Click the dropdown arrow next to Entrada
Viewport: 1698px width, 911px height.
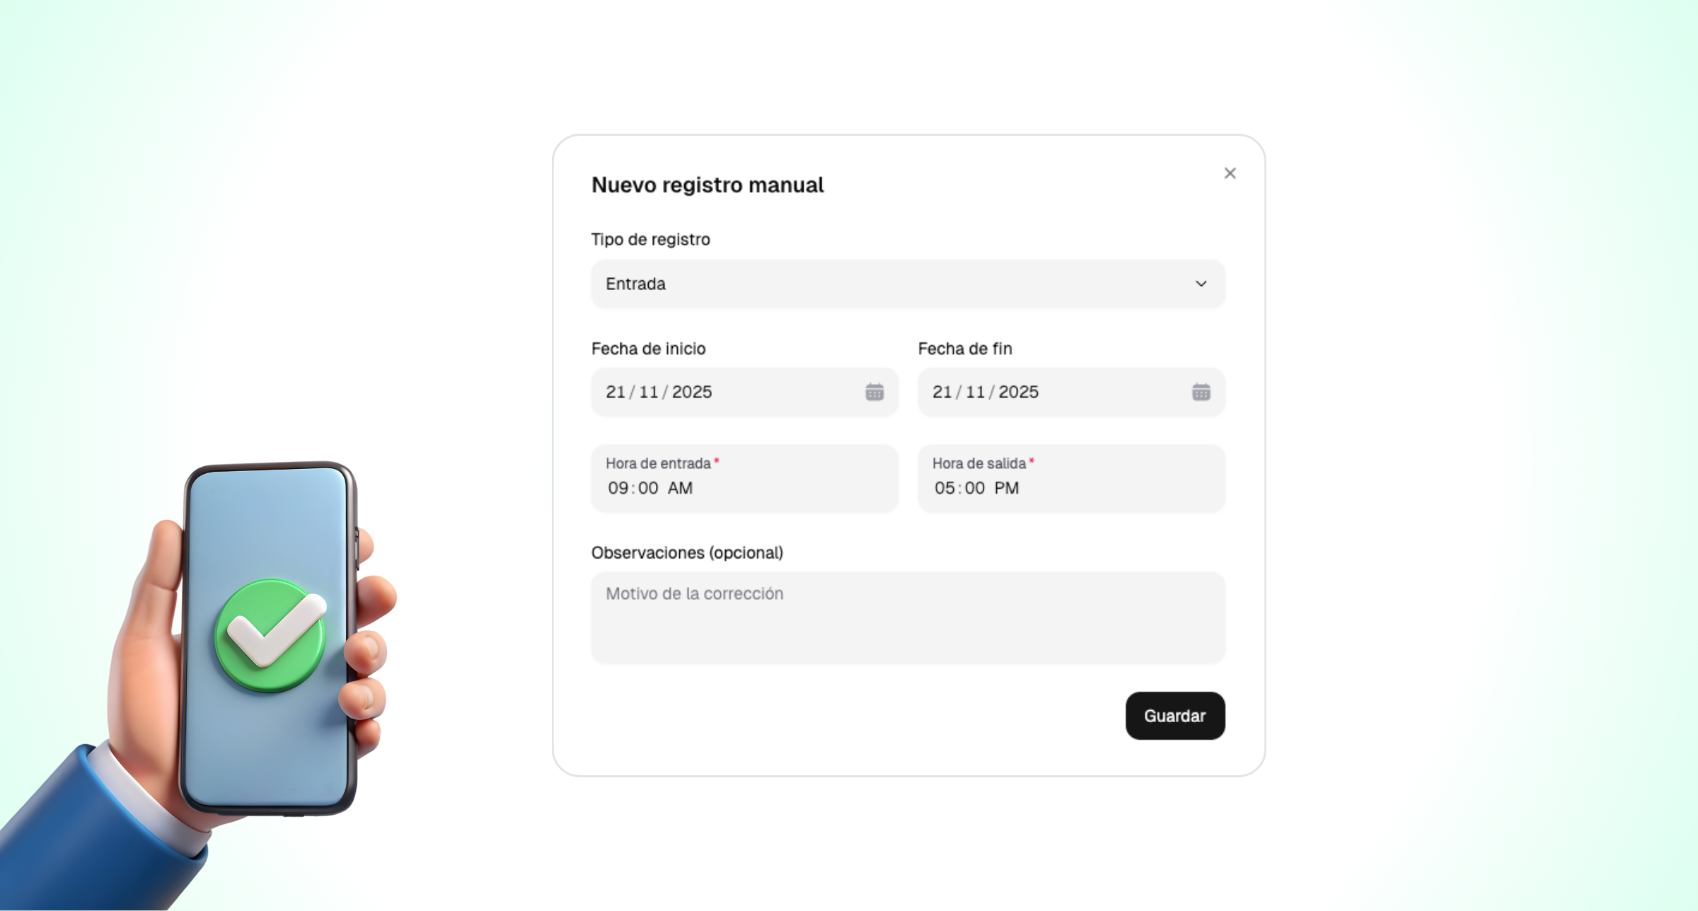[1201, 284]
